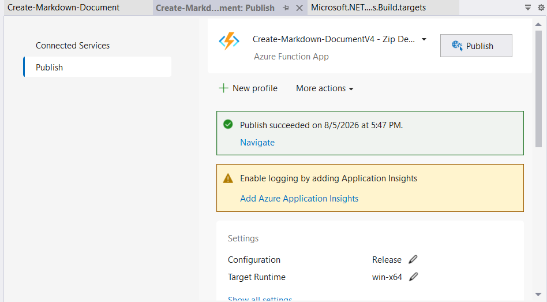
Task: Open the tab settings gear icon
Action: [541, 8]
